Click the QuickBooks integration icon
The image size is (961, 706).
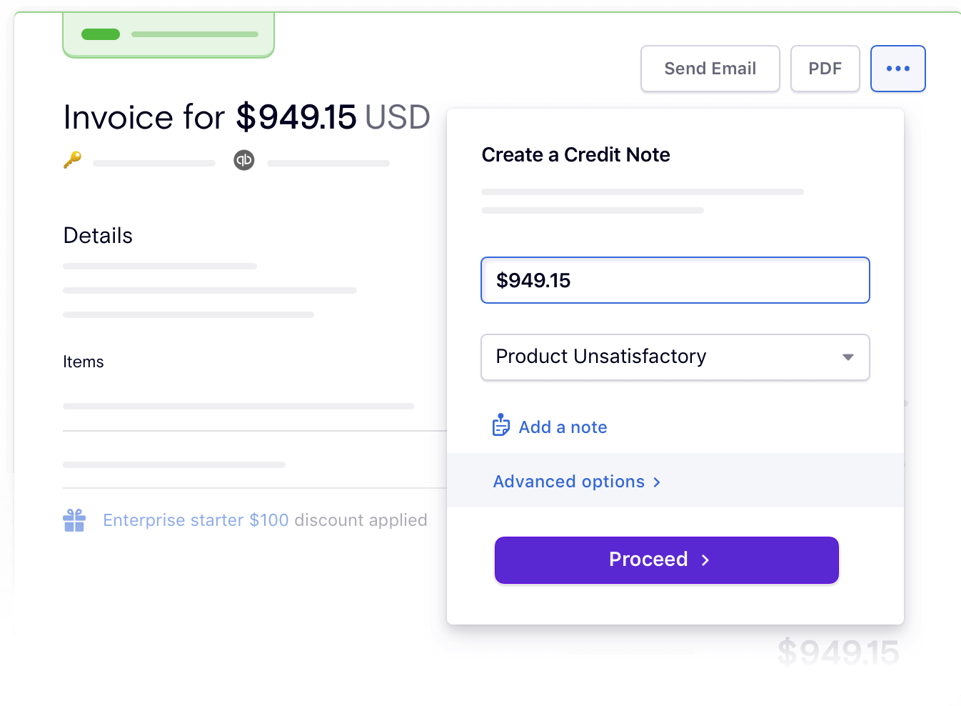[x=244, y=160]
